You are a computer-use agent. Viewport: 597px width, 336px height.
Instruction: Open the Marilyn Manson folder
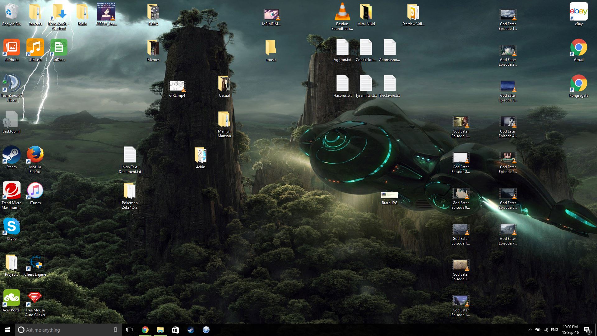click(224, 124)
